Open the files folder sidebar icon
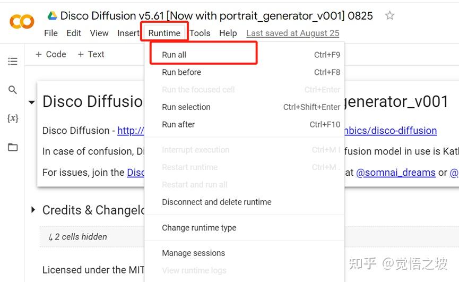The height and width of the screenshot is (282, 459). pos(13,147)
